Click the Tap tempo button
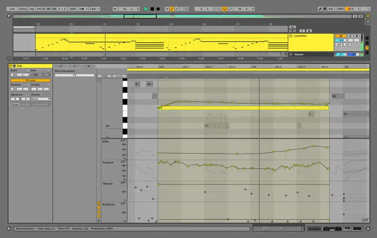This screenshot has width=377, height=238. pyautogui.click(x=32, y=8)
